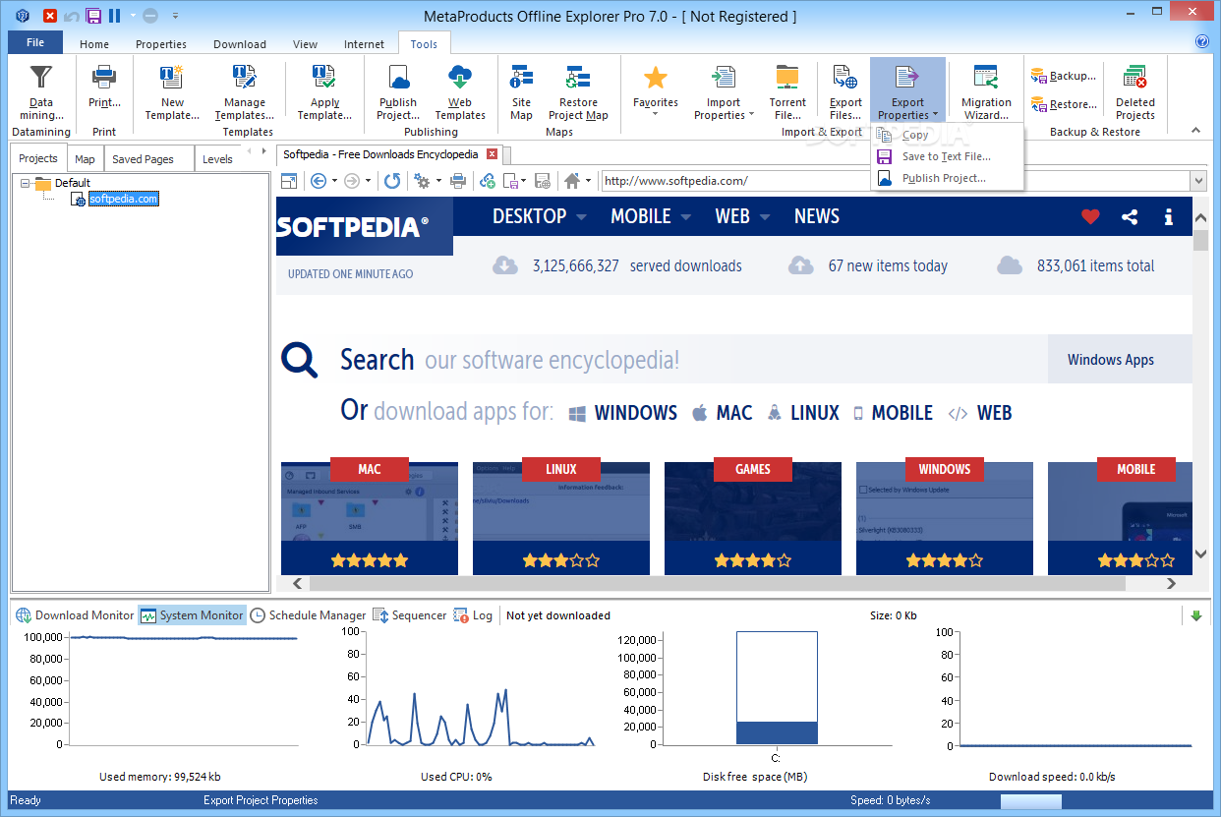Choose Publish Project in the dropdown menu
The width and height of the screenshot is (1221, 817).
(x=947, y=178)
